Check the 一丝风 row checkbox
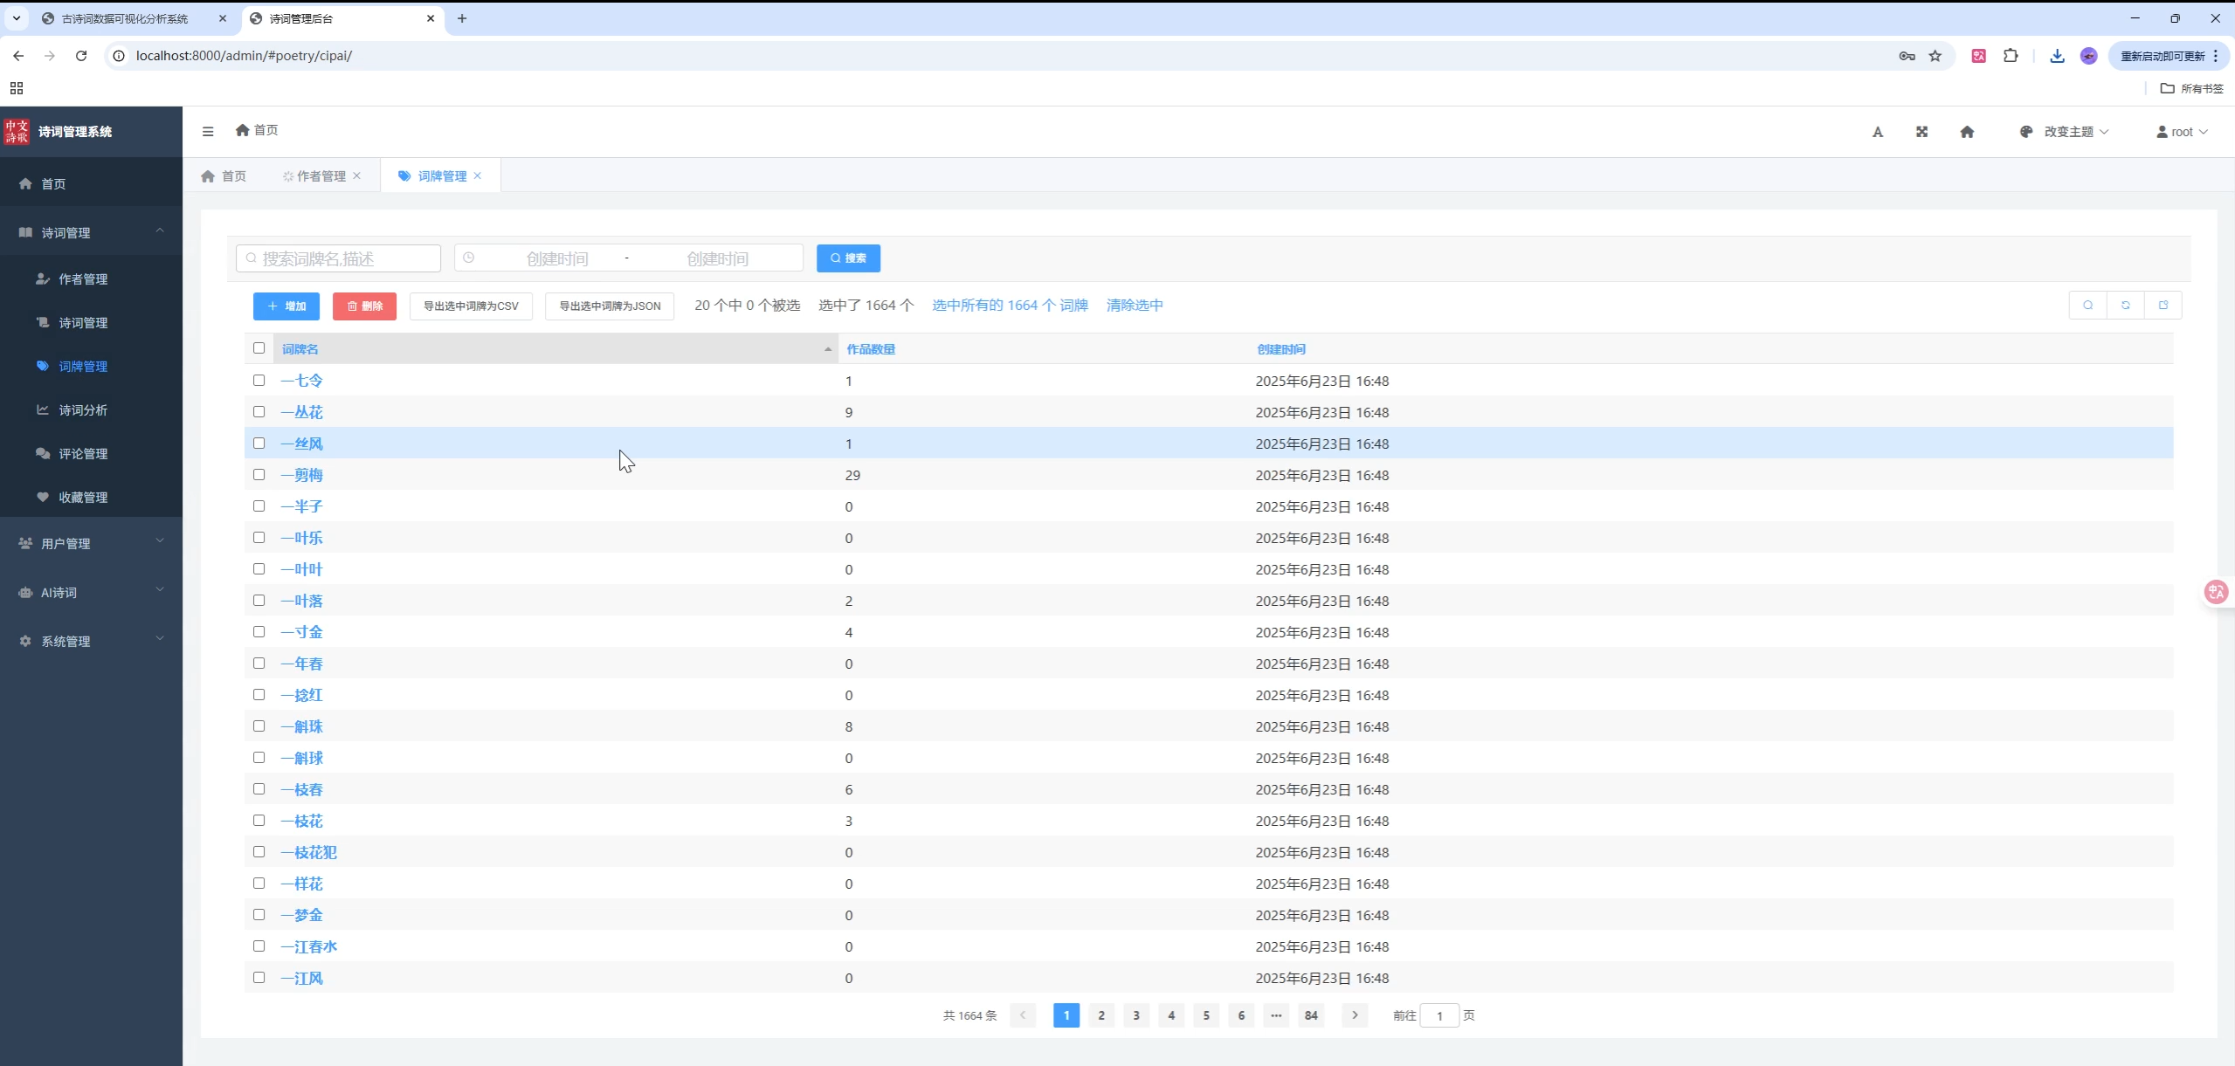 pos(259,444)
